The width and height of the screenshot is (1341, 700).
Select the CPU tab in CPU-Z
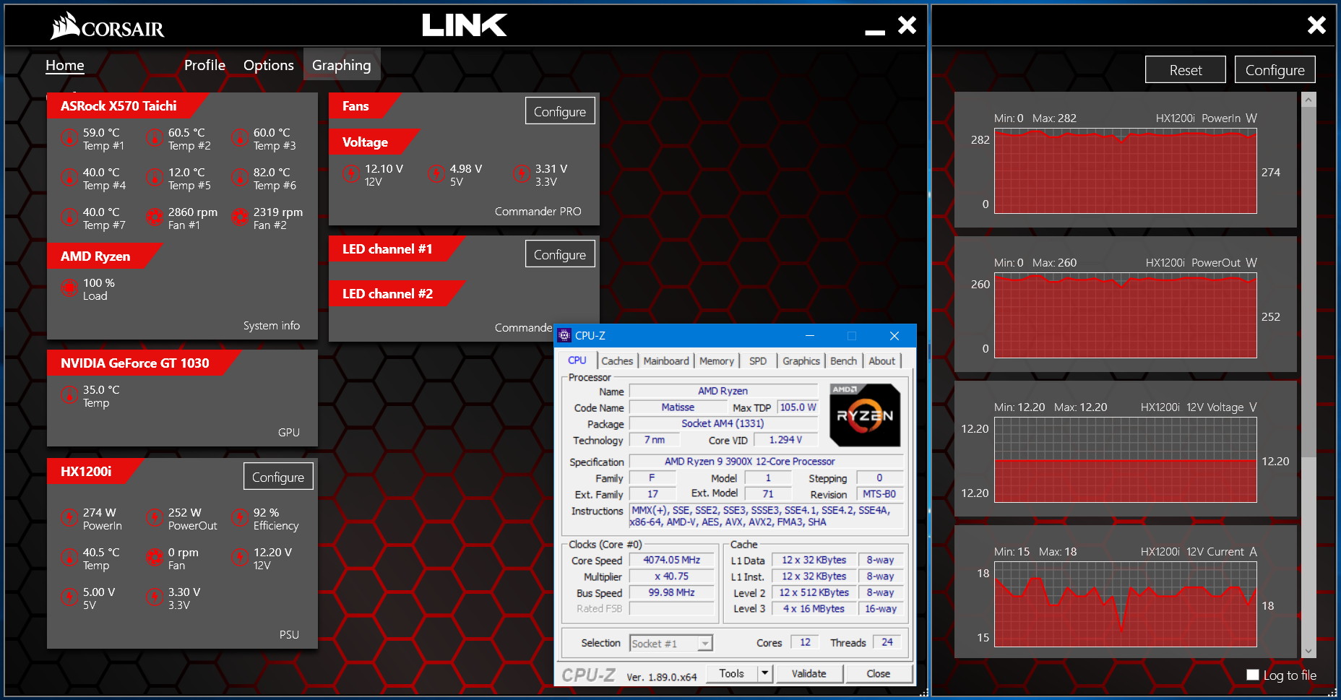pos(577,360)
